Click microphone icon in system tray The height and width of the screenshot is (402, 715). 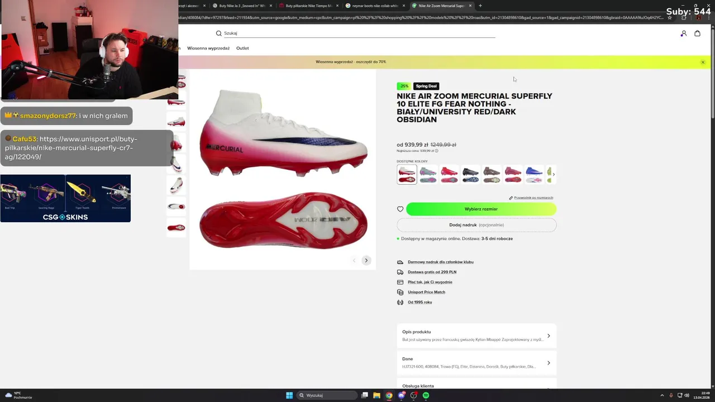671,395
